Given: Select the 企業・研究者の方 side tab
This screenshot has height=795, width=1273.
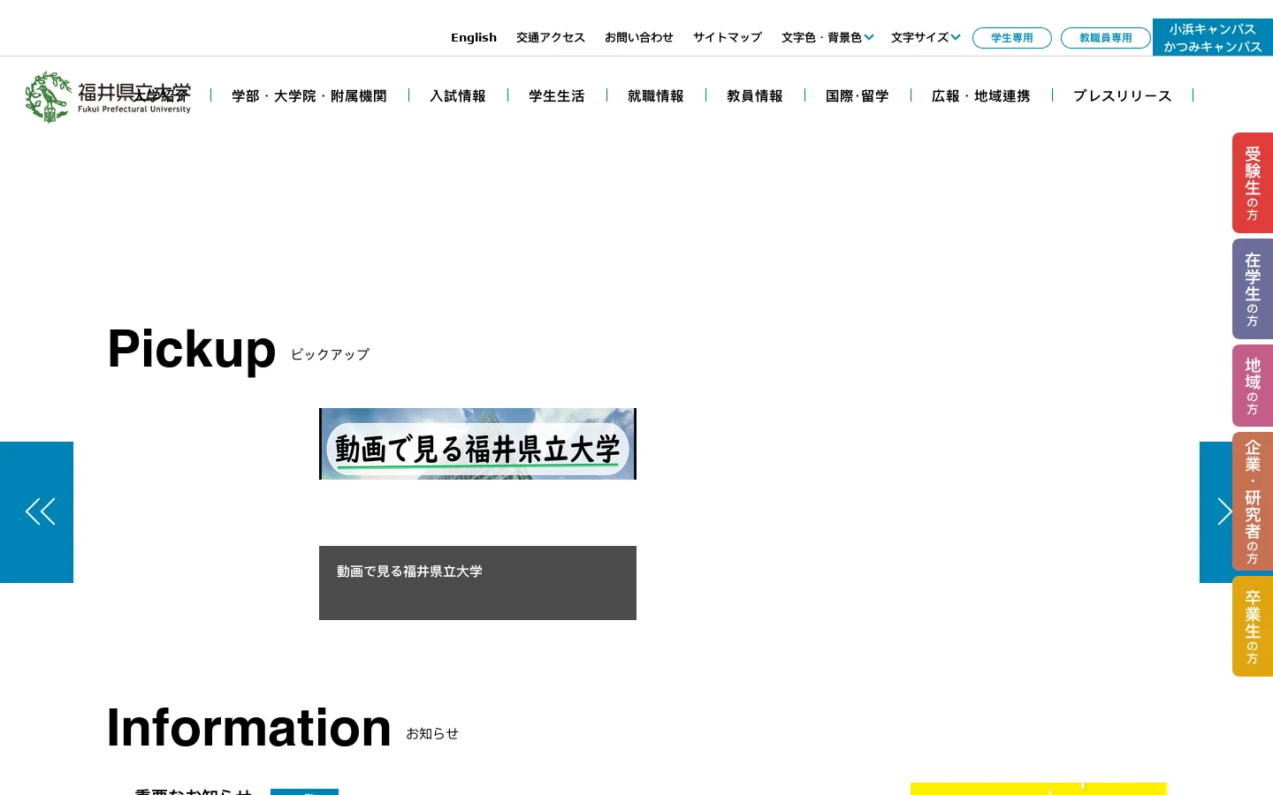Looking at the screenshot, I should click(1253, 502).
